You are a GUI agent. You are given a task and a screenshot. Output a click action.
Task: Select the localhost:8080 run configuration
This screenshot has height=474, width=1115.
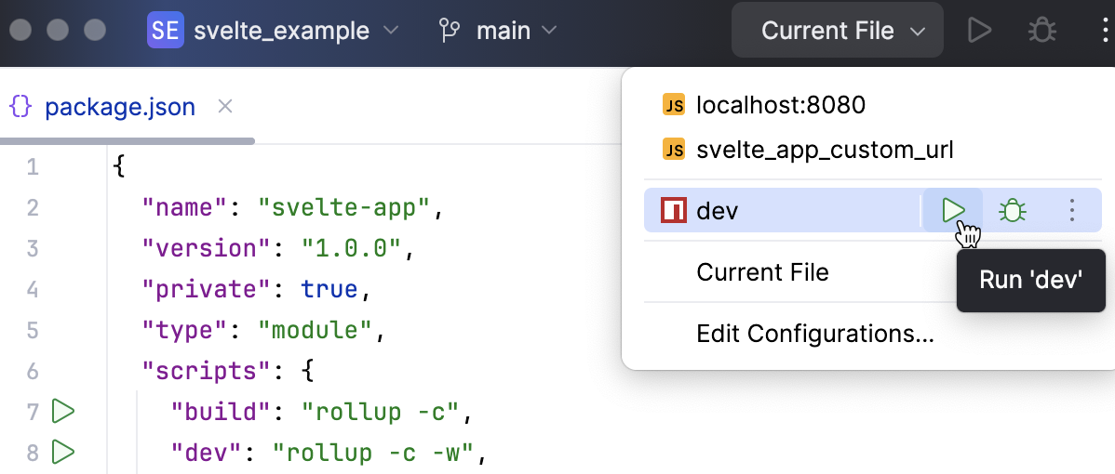click(x=780, y=105)
